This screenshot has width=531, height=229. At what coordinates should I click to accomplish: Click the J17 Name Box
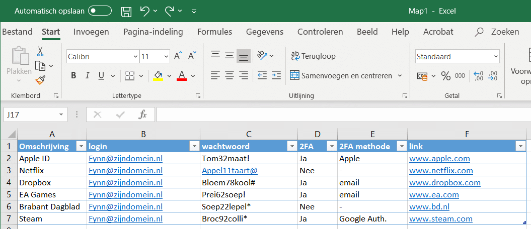(x=35, y=114)
